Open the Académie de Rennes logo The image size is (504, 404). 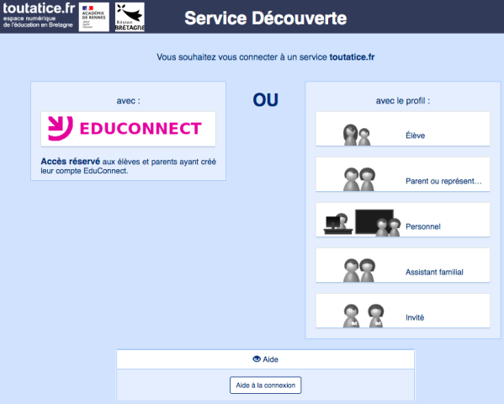pos(94,17)
